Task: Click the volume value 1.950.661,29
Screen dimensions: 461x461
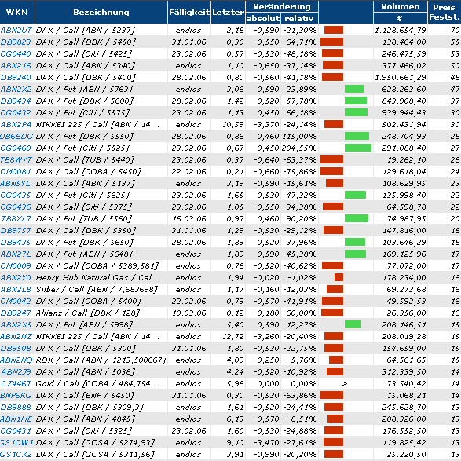Action: (x=401, y=77)
